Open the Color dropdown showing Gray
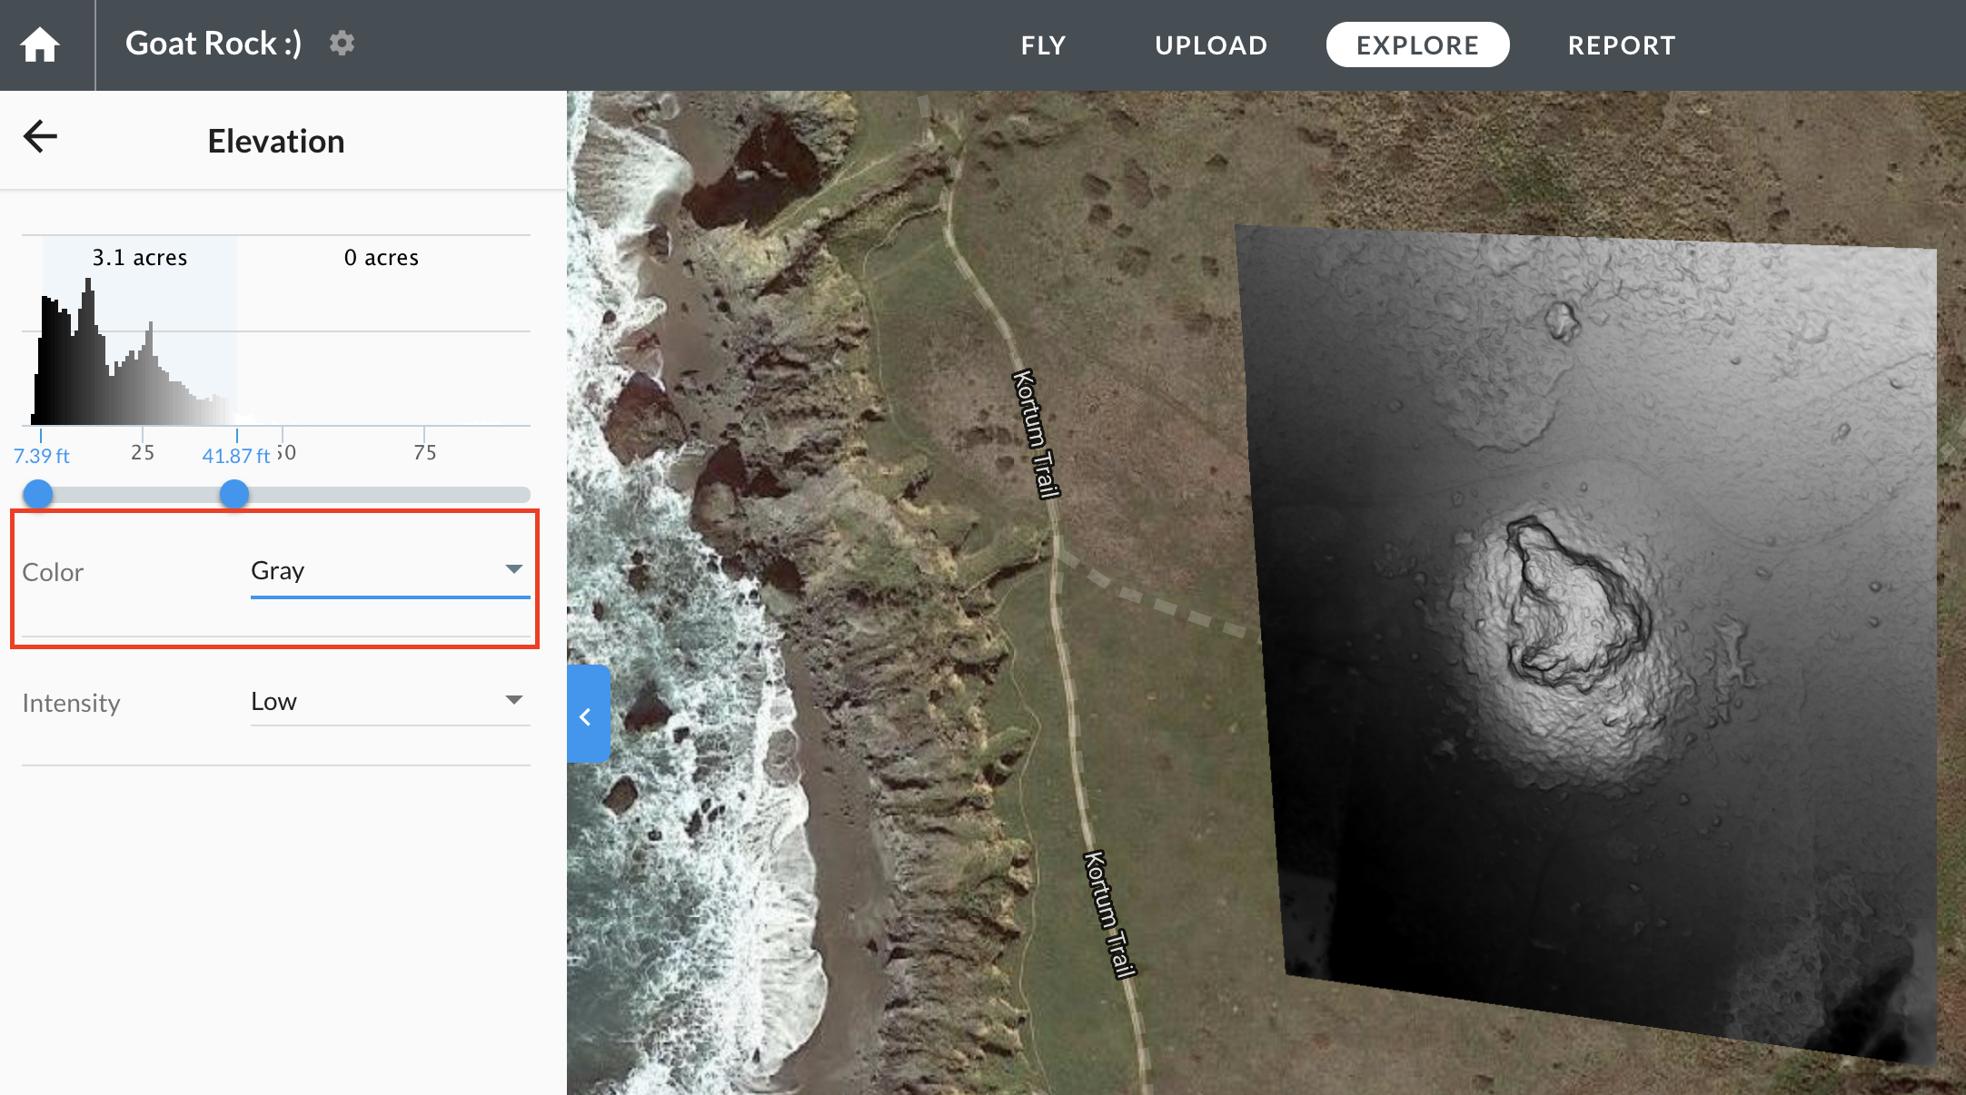The image size is (1966, 1095). pos(389,571)
